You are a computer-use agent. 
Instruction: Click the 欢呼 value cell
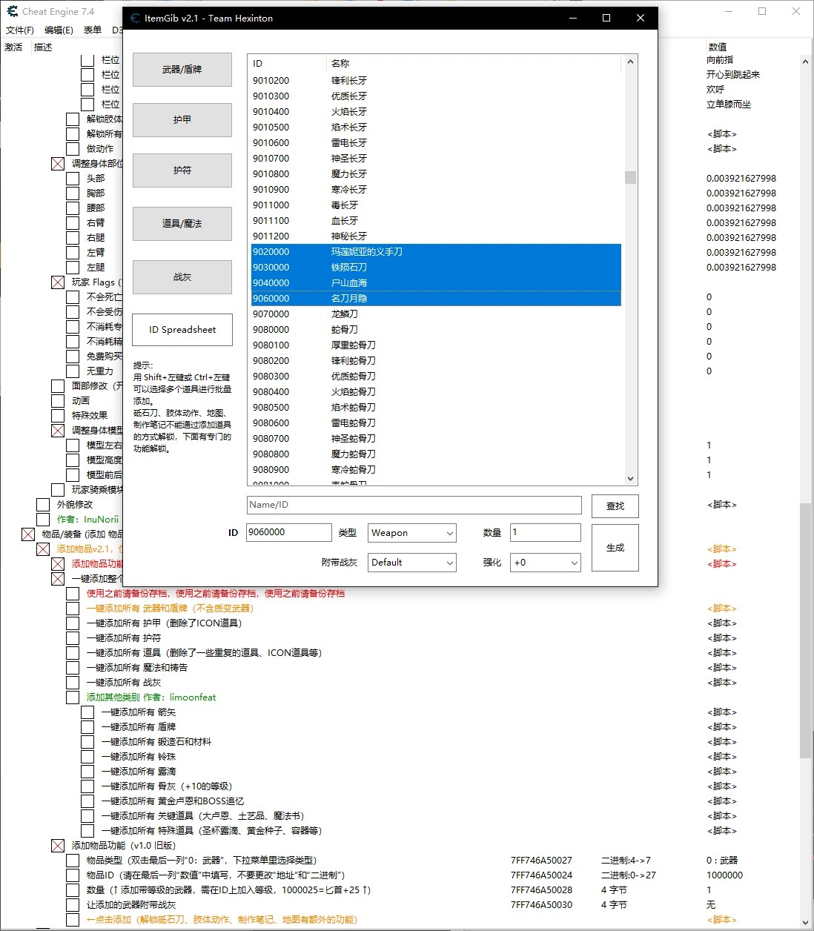point(715,90)
